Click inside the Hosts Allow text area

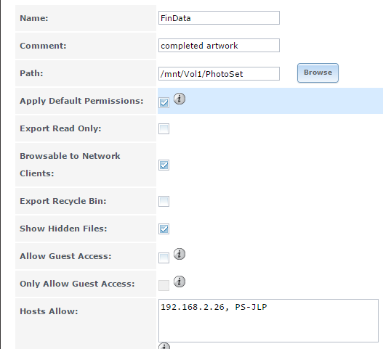[268, 321]
